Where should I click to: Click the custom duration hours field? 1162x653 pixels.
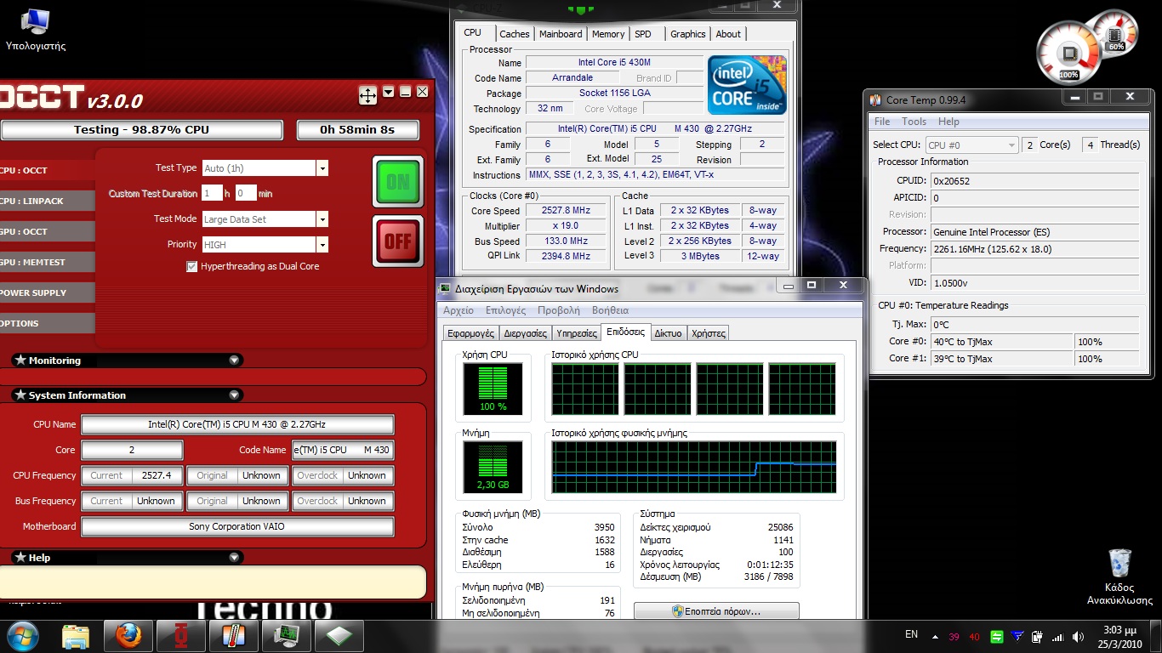pyautogui.click(x=212, y=194)
